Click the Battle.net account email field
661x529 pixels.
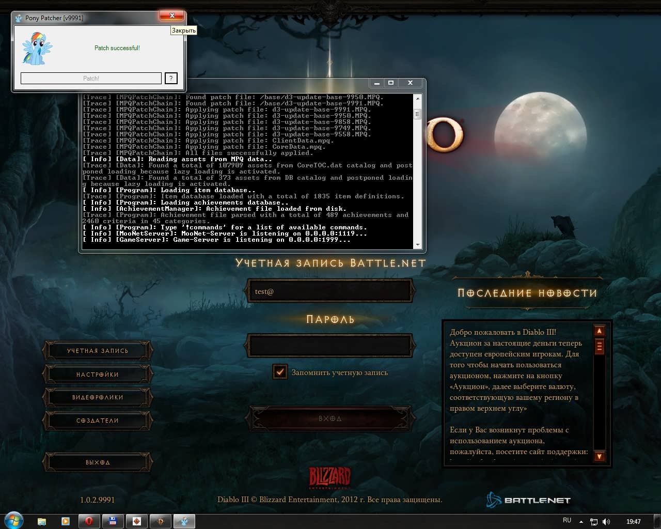tap(329, 291)
